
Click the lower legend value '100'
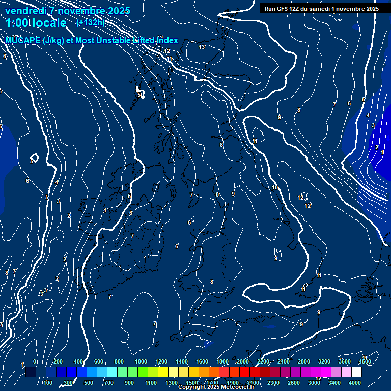(48, 383)
